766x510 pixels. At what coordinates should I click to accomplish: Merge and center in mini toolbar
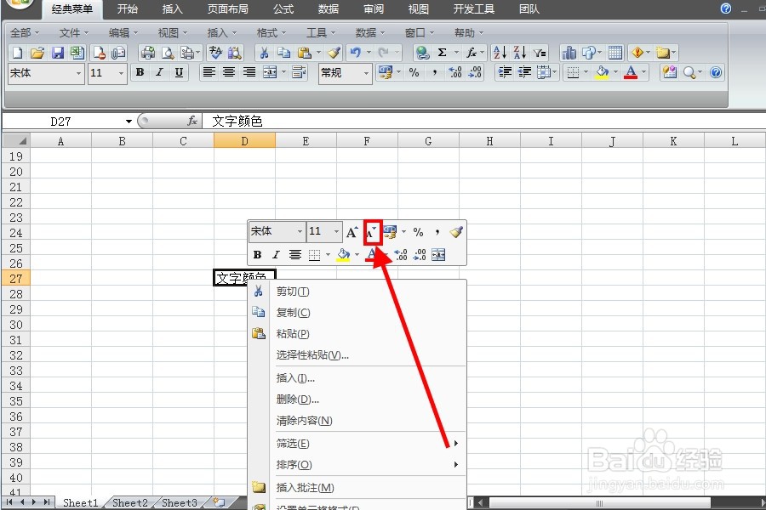click(x=438, y=255)
